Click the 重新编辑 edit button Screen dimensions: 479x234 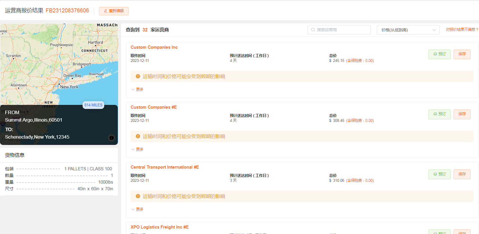114,11
